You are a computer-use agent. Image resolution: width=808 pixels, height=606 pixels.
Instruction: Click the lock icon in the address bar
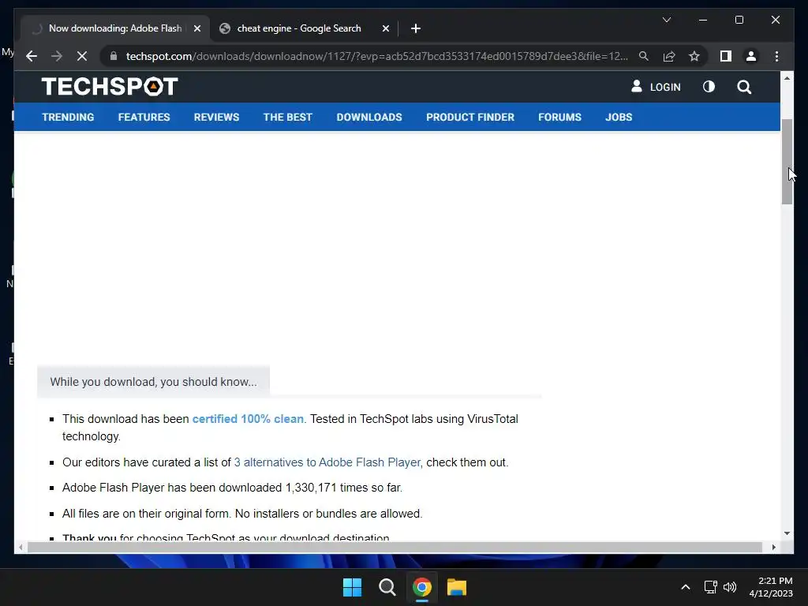(114, 56)
